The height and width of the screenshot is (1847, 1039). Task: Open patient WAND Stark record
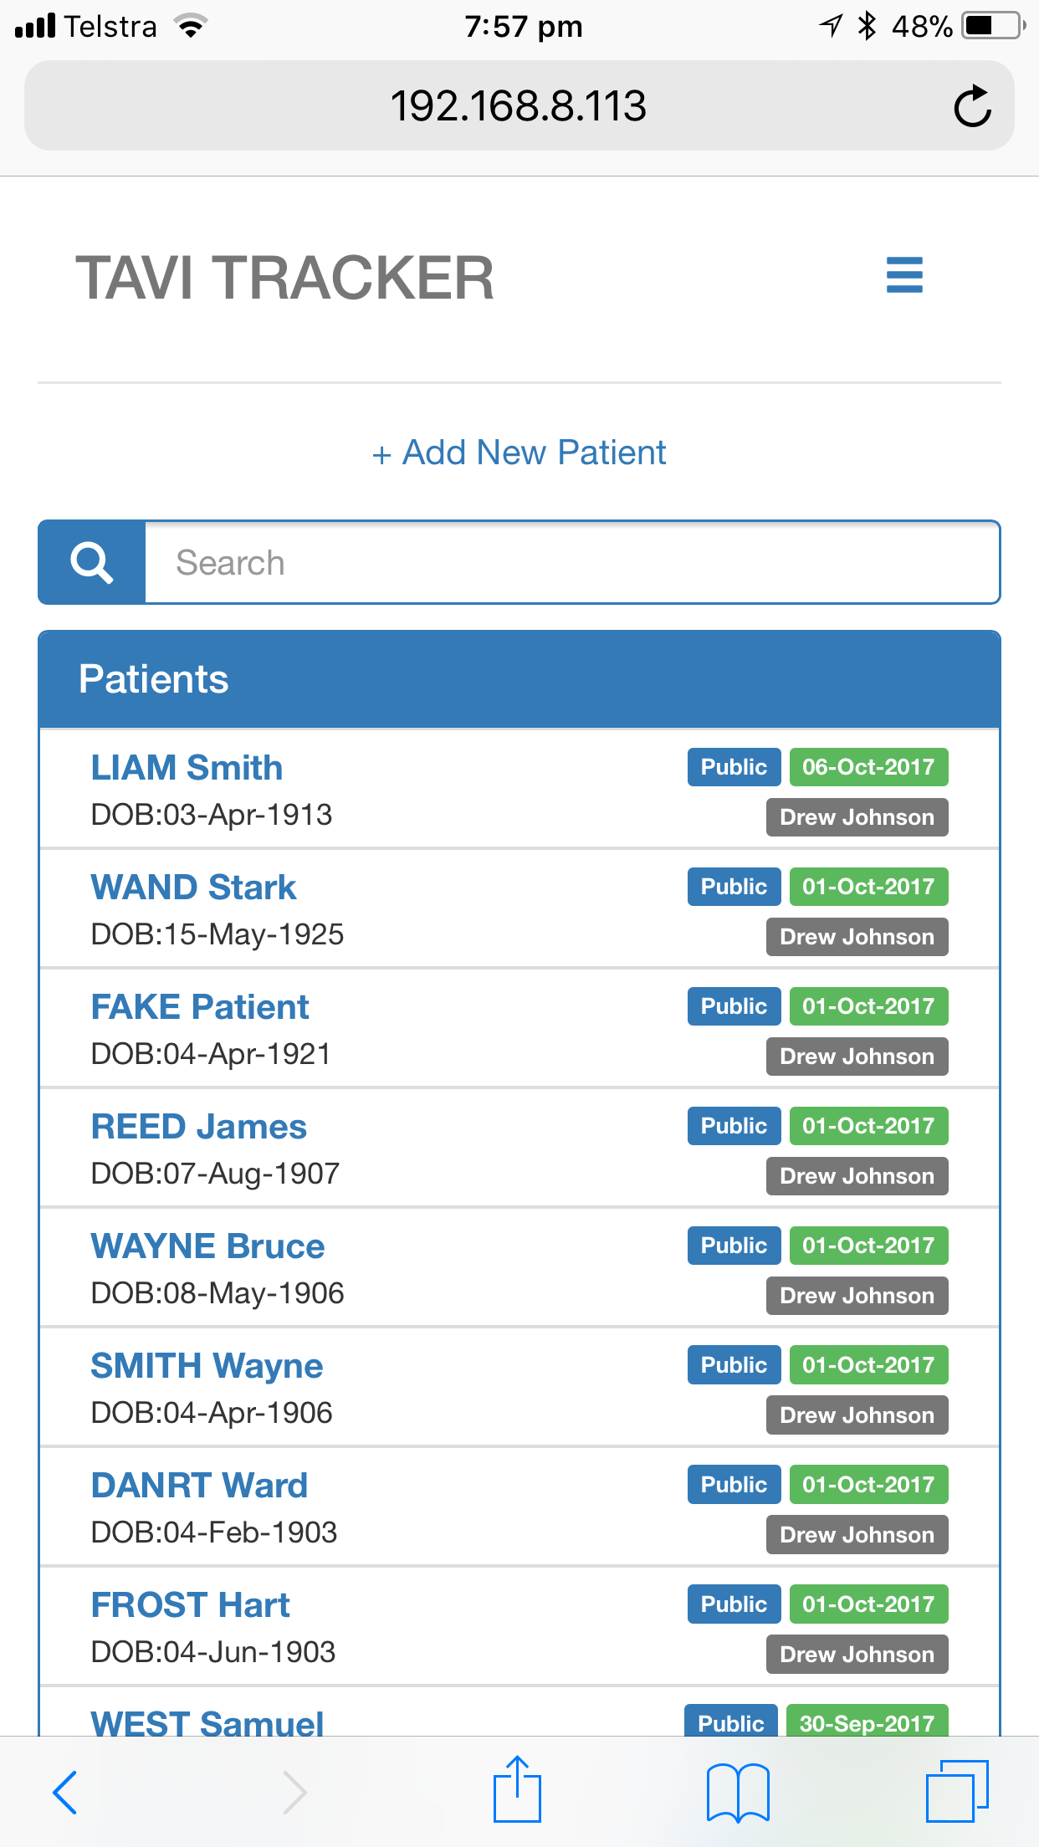point(193,888)
